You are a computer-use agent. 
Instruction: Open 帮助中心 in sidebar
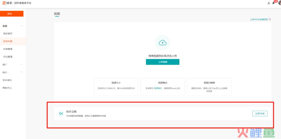[7, 88]
